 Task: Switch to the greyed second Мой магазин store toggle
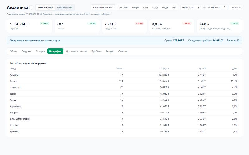coord(65,7)
